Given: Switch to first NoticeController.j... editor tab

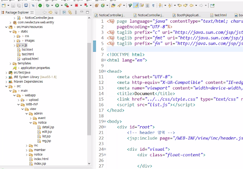Looking at the screenshot, I should (110, 15).
